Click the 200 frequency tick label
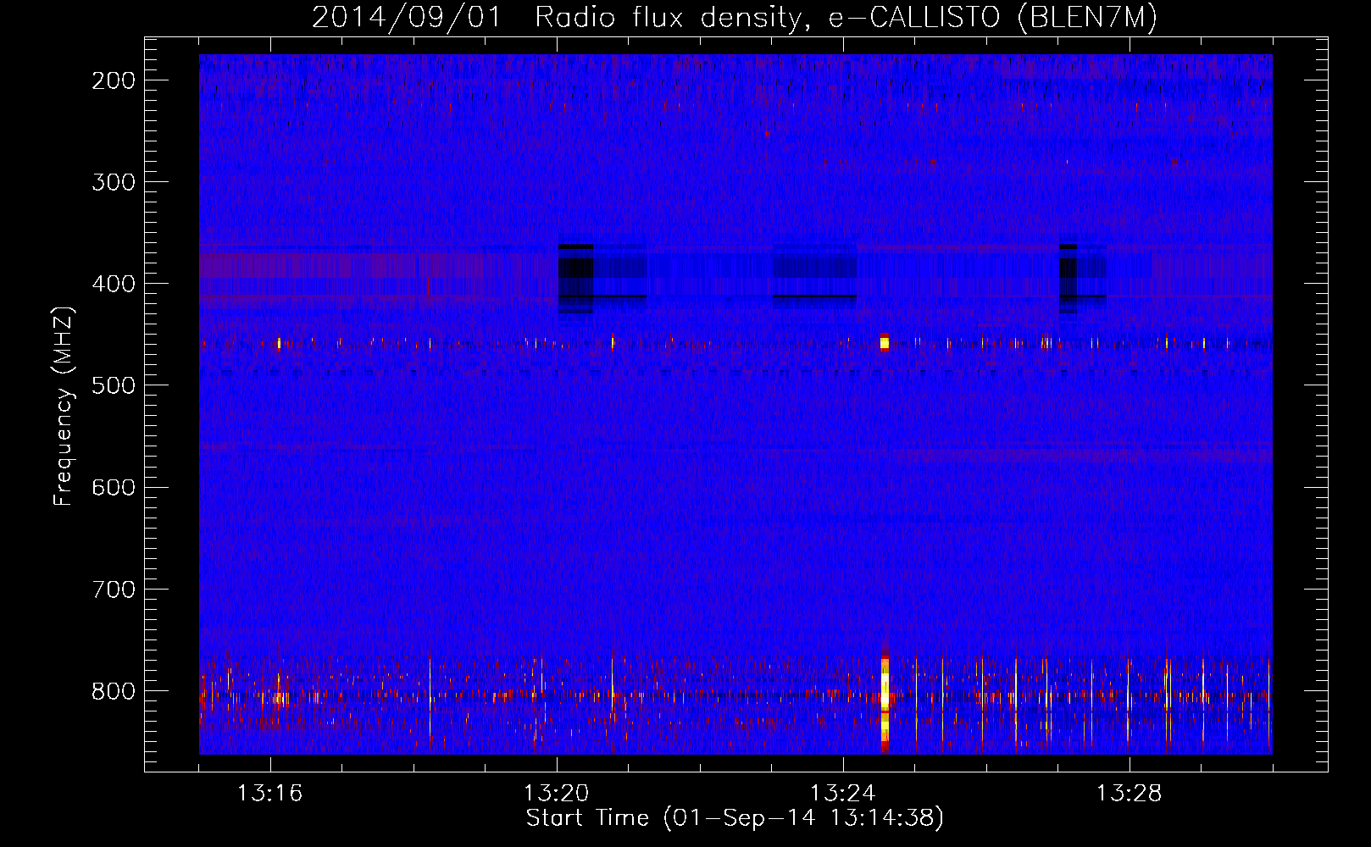 tap(114, 80)
